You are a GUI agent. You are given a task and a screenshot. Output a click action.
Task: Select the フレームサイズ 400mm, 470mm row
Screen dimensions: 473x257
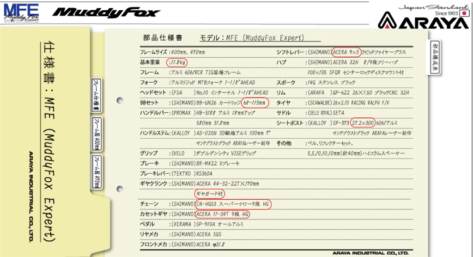pos(172,52)
